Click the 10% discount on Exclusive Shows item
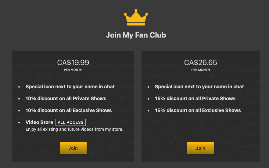Viewport: 269px width, 168px height. 69,110
